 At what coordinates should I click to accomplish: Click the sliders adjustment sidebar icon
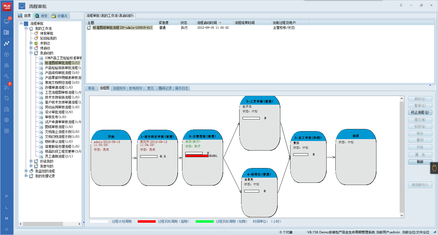point(7,65)
